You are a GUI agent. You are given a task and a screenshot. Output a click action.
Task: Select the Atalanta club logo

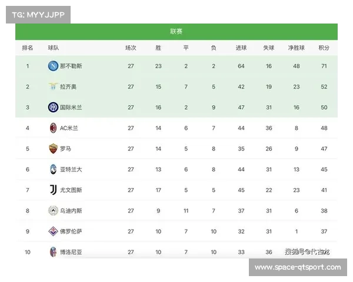[x=53, y=169]
